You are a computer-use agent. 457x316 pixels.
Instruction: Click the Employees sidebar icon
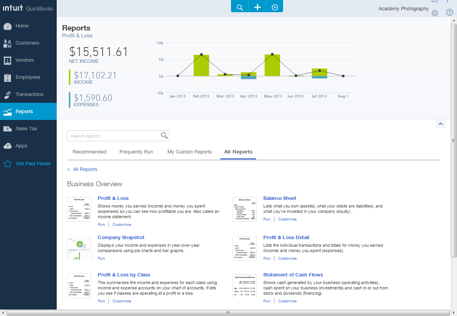click(8, 77)
